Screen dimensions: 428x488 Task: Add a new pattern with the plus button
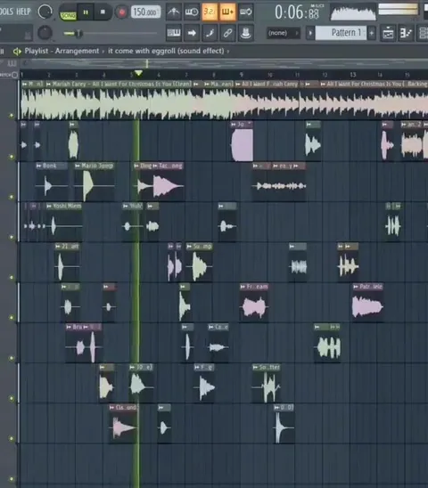click(372, 33)
